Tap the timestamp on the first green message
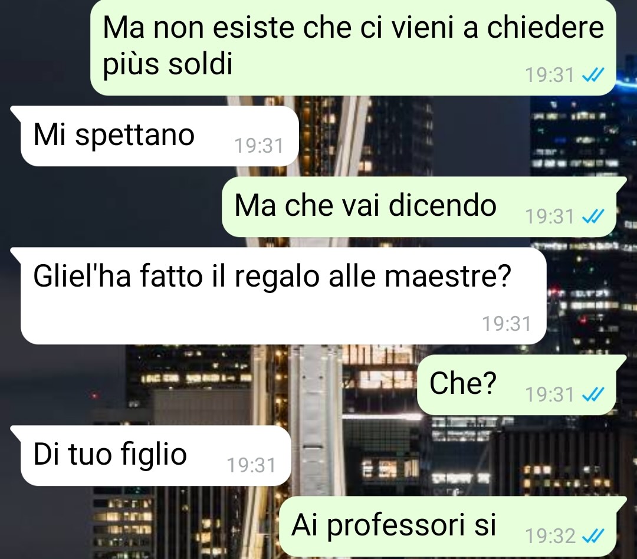 [550, 75]
